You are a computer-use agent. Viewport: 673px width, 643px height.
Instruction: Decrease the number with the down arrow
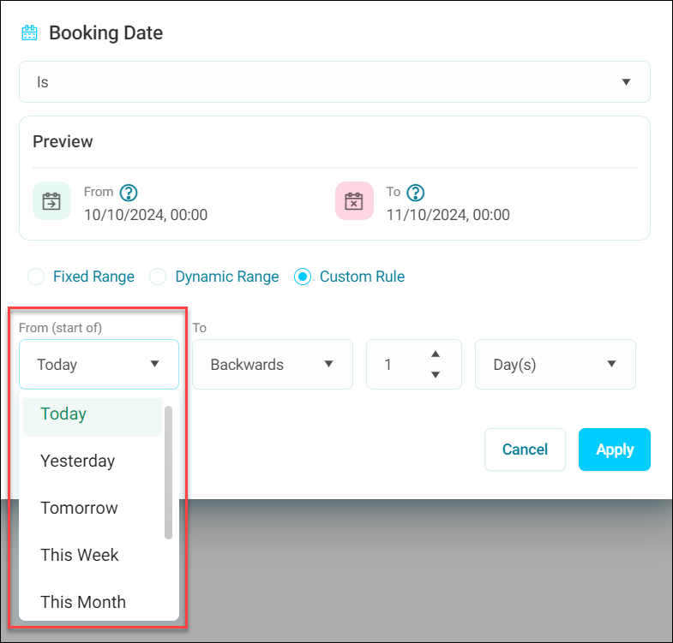[436, 375]
